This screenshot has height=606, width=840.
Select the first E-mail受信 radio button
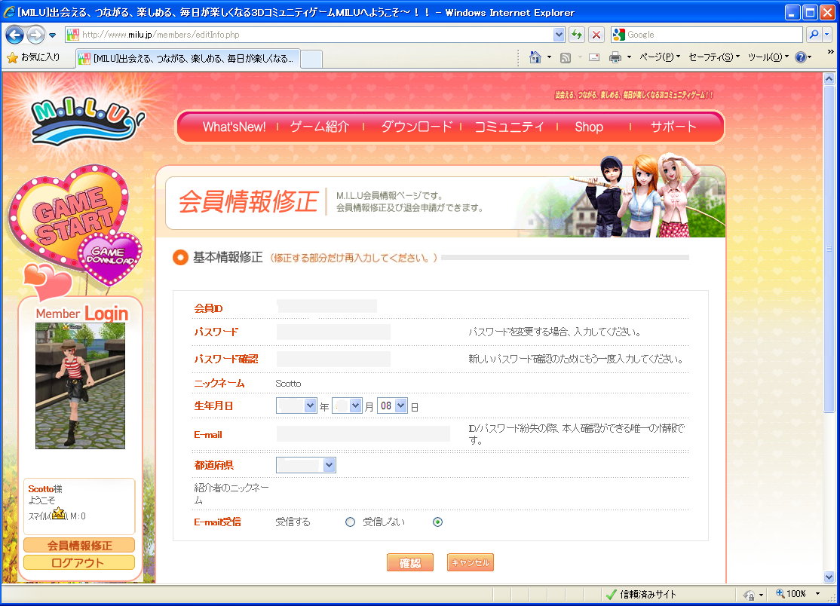350,522
